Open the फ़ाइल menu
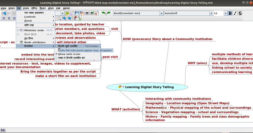The image size is (253, 133). click(x=3, y=9)
